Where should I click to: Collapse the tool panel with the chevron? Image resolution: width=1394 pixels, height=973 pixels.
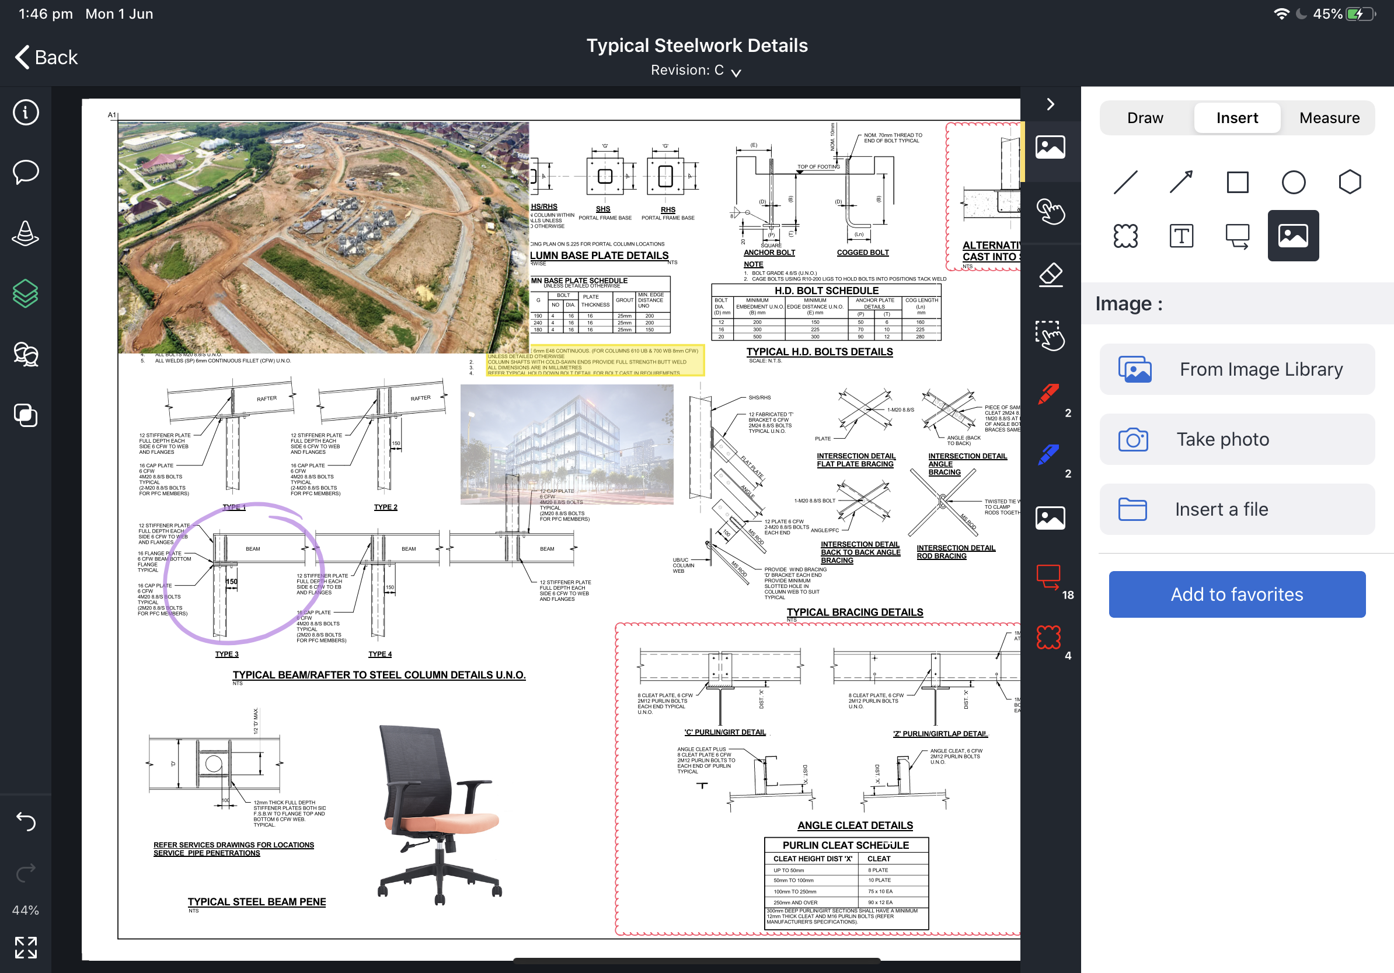pos(1050,104)
